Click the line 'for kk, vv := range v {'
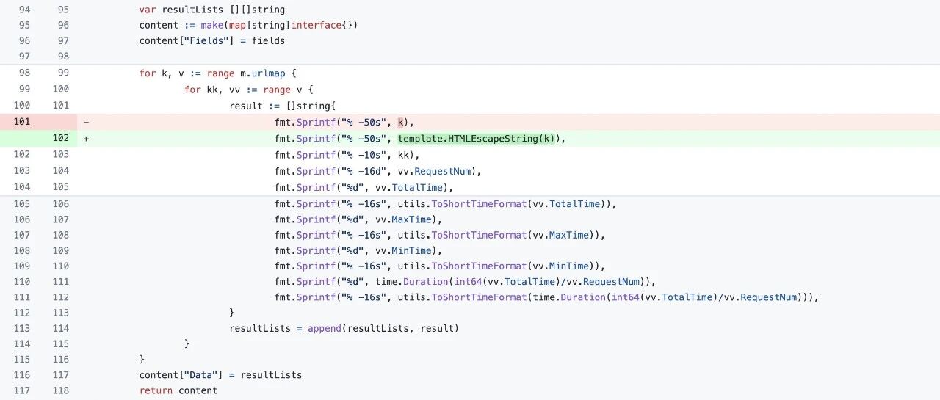The height and width of the screenshot is (400, 940). [x=249, y=90]
